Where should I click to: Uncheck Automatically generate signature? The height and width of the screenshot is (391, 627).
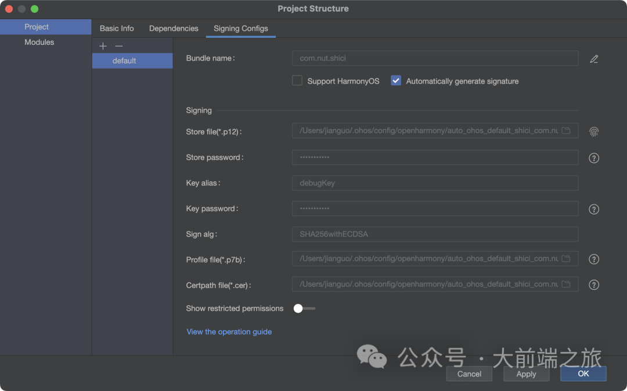396,81
